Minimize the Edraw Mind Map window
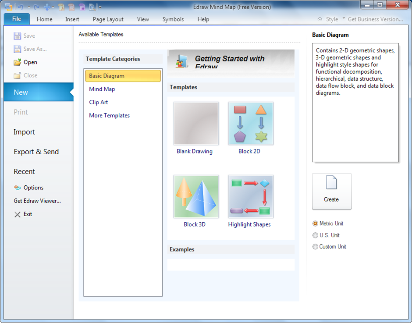 tap(367, 5)
